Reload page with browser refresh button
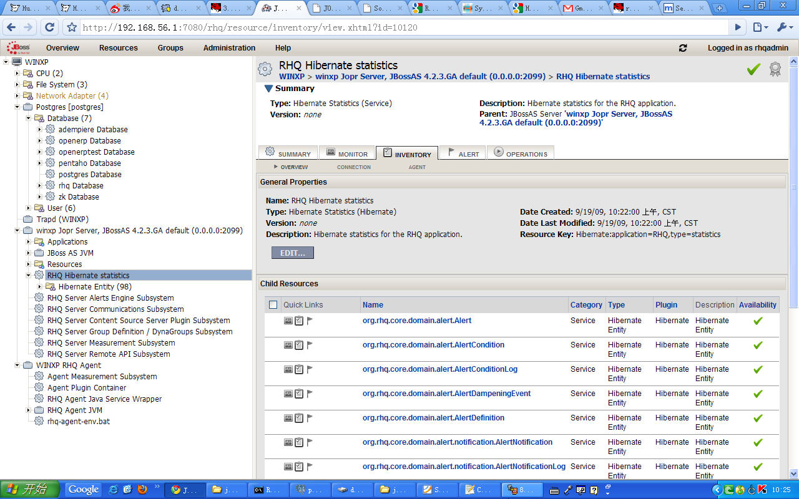This screenshot has height=499, width=799. pos(50,27)
